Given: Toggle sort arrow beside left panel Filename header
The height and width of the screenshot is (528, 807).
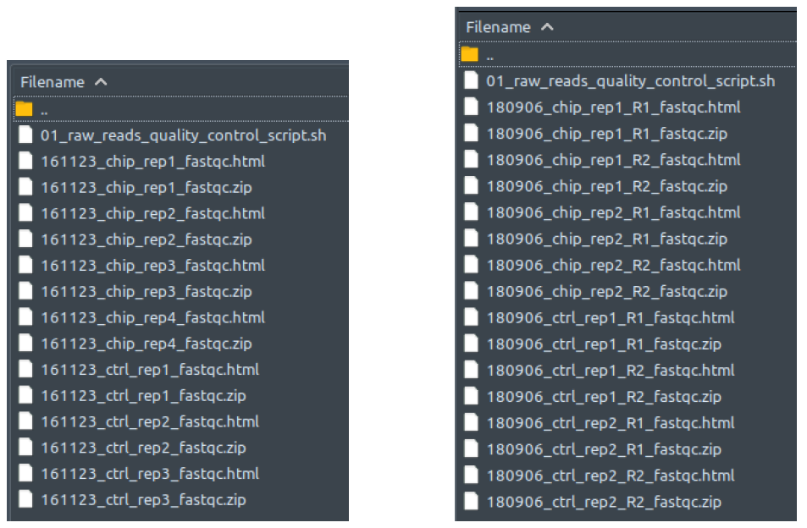Looking at the screenshot, I should click(x=101, y=82).
